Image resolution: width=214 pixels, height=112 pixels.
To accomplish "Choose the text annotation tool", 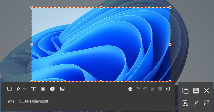I will (x=33, y=89).
